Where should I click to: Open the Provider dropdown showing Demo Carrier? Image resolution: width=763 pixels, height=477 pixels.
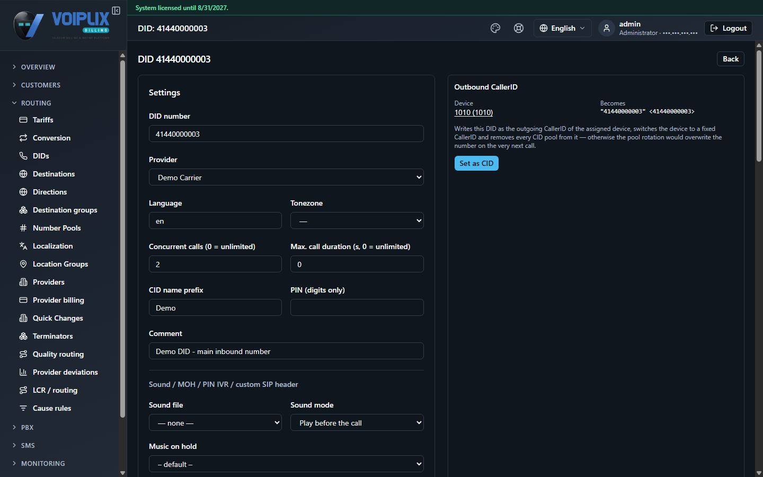coord(286,177)
